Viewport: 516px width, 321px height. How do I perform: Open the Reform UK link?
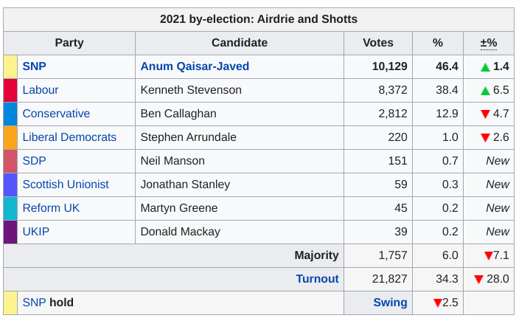click(x=51, y=208)
